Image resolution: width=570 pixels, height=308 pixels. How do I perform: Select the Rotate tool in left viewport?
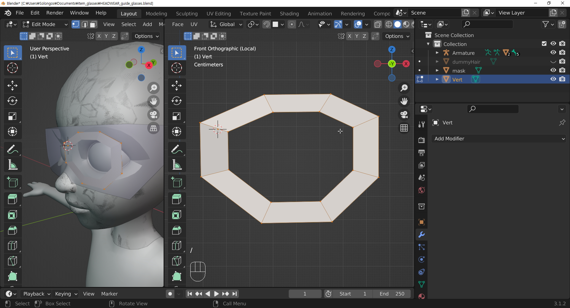(x=12, y=101)
